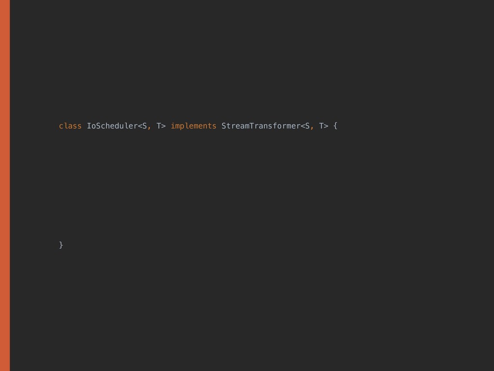Image resolution: width=494 pixels, height=371 pixels.
Task: Click the 'Io' prefix of IoScheduler
Action: coord(91,126)
